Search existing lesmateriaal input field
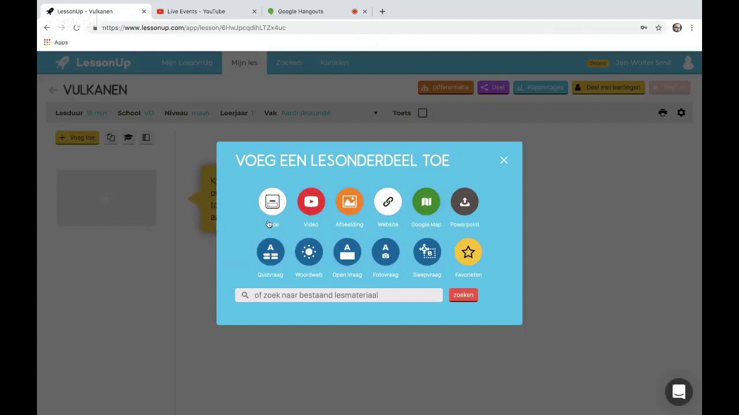The height and width of the screenshot is (415, 739). [x=339, y=295]
